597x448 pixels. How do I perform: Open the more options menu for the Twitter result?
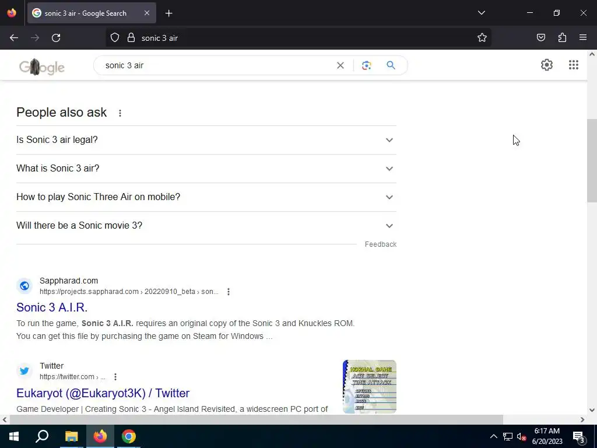pyautogui.click(x=115, y=377)
